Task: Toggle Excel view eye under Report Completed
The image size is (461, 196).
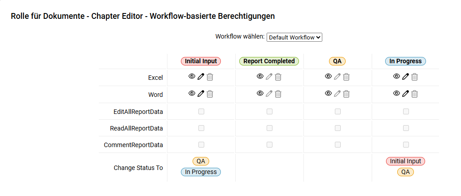Action: pos(260,76)
